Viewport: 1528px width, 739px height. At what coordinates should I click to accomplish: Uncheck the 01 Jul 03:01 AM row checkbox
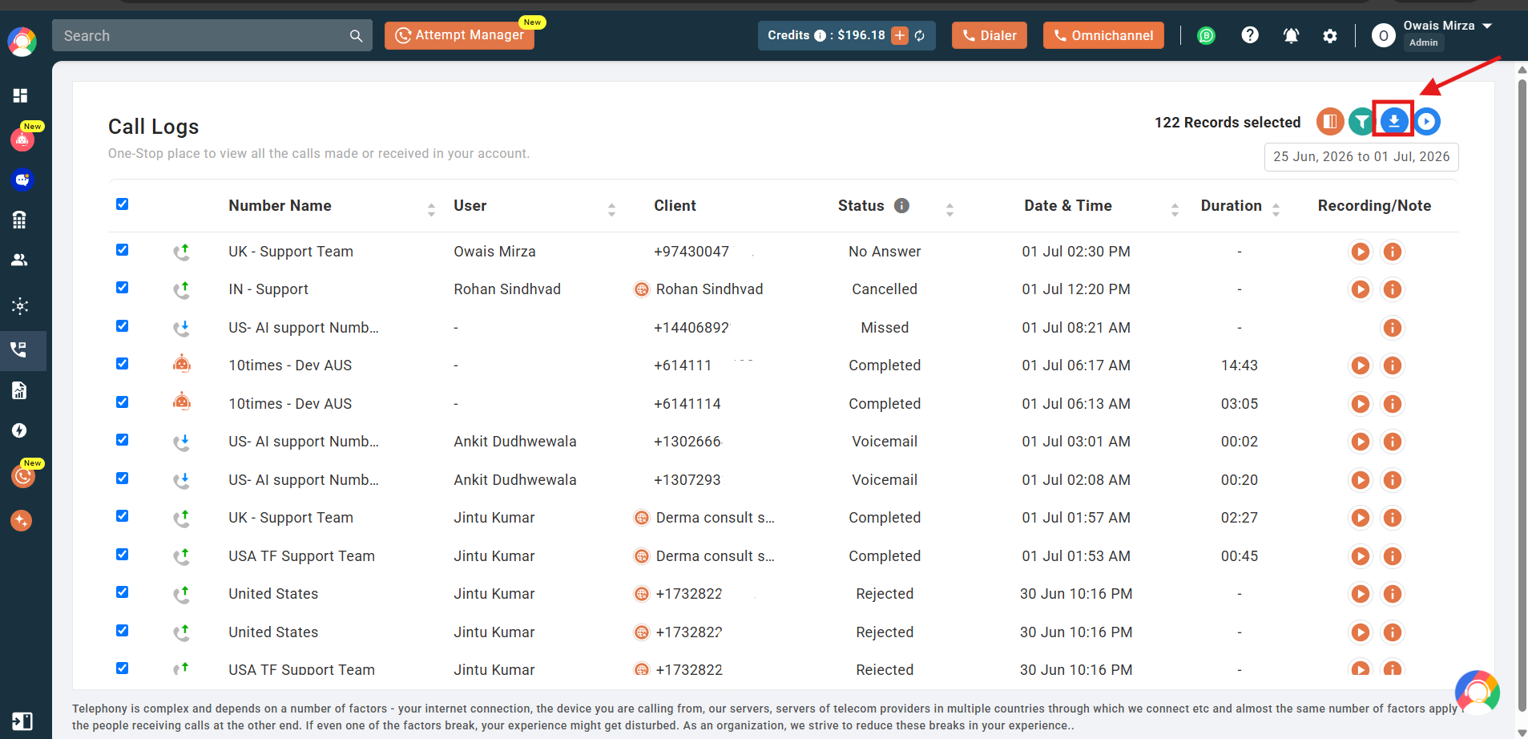point(122,439)
